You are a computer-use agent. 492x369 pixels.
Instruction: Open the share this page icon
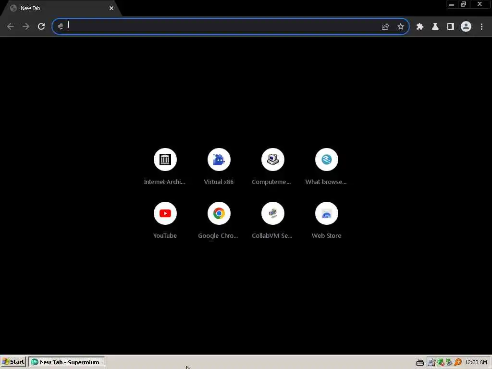coord(385,27)
